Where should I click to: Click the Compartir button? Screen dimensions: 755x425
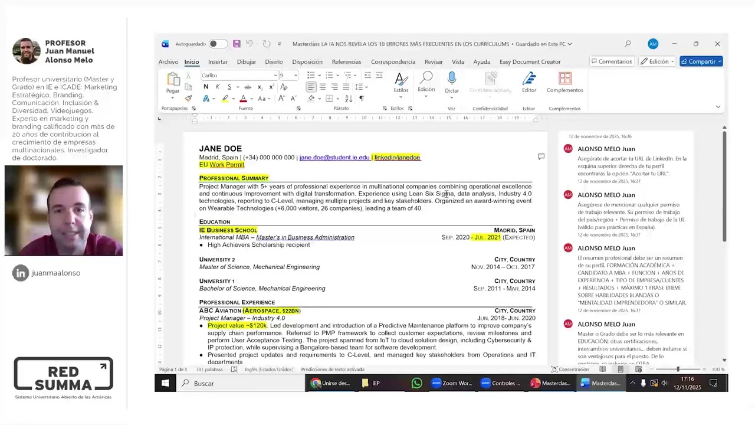701,61
